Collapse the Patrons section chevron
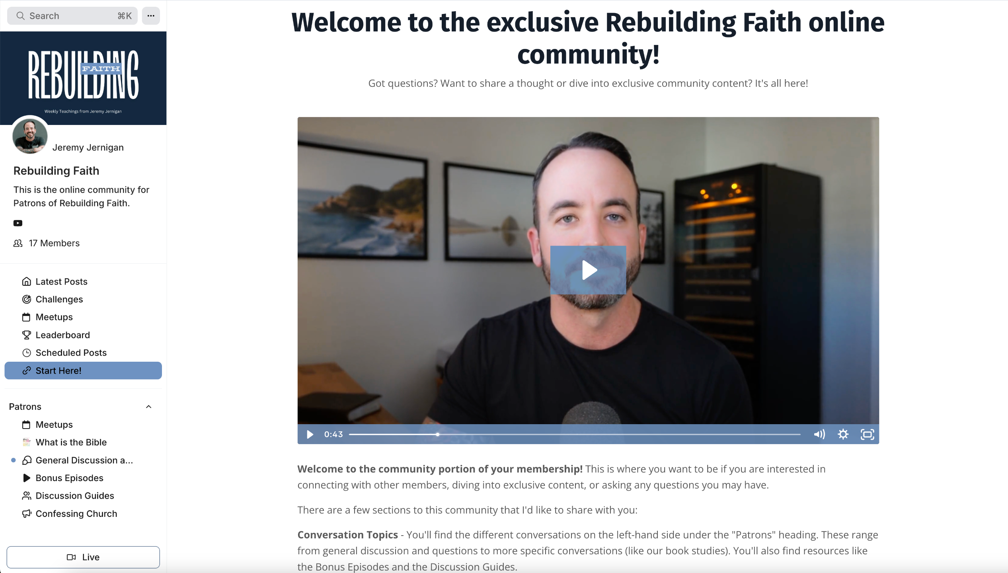The image size is (1008, 573). [149, 407]
